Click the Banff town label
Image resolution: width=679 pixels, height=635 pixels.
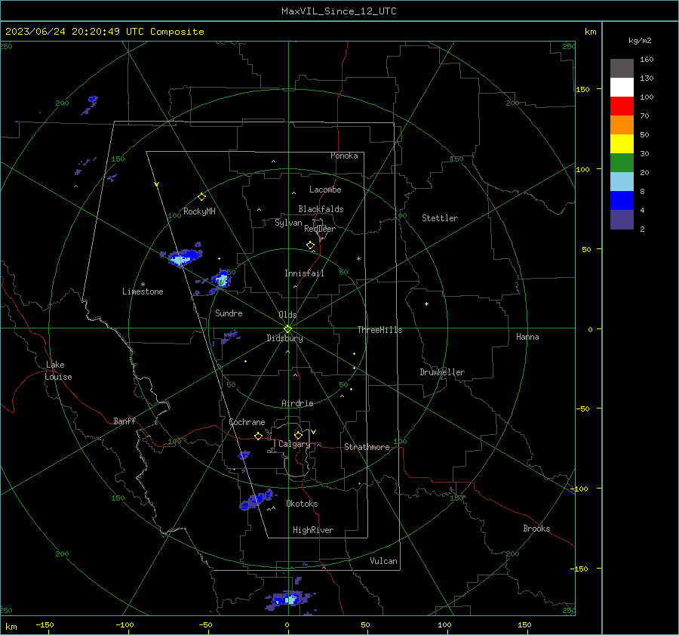[124, 421]
